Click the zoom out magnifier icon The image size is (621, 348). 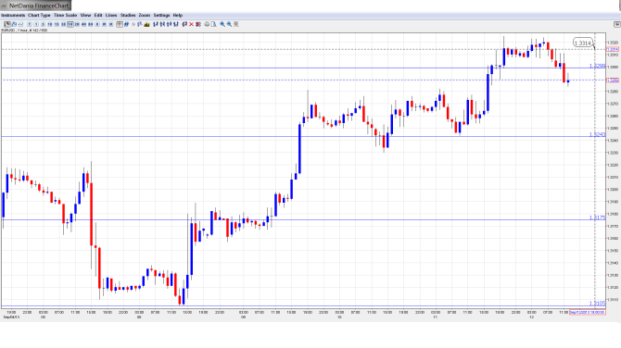pos(229,24)
